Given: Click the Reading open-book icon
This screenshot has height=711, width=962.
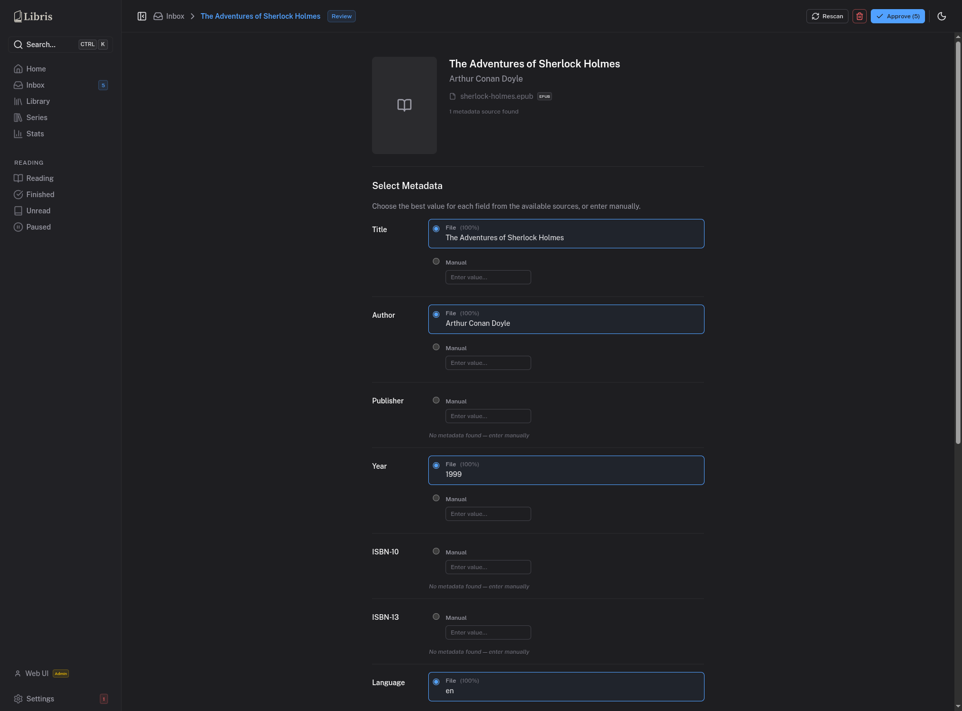Looking at the screenshot, I should pyautogui.click(x=18, y=178).
